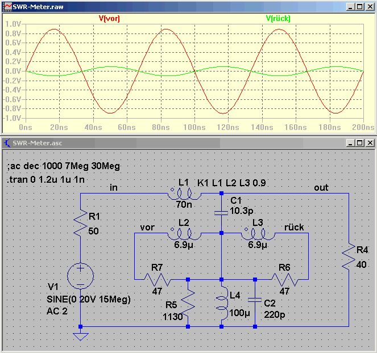Click the SWR-Meter.raw window icon
Image resolution: width=377 pixels, height=353 pixels.
pos(7,6)
